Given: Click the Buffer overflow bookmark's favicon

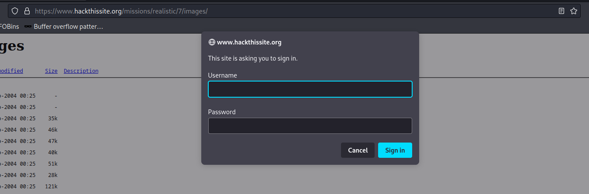Looking at the screenshot, I should [28, 27].
